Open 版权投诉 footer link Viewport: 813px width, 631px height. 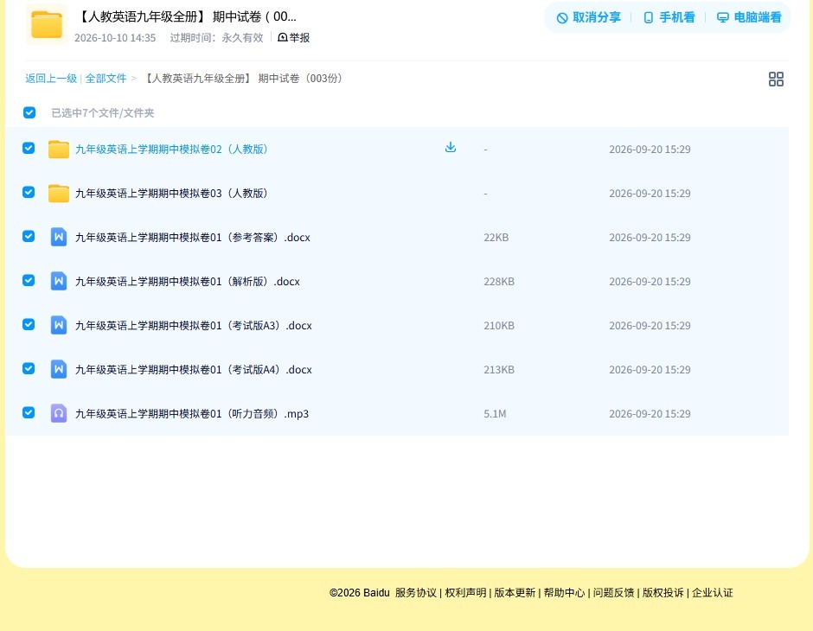(663, 593)
